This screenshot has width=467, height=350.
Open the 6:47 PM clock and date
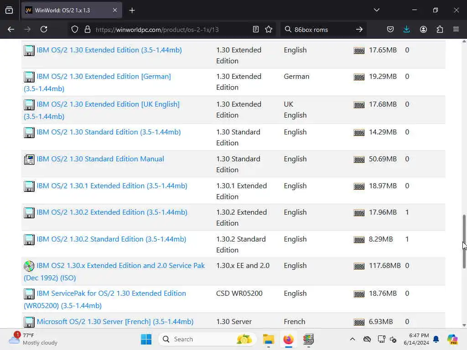pyautogui.click(x=416, y=339)
